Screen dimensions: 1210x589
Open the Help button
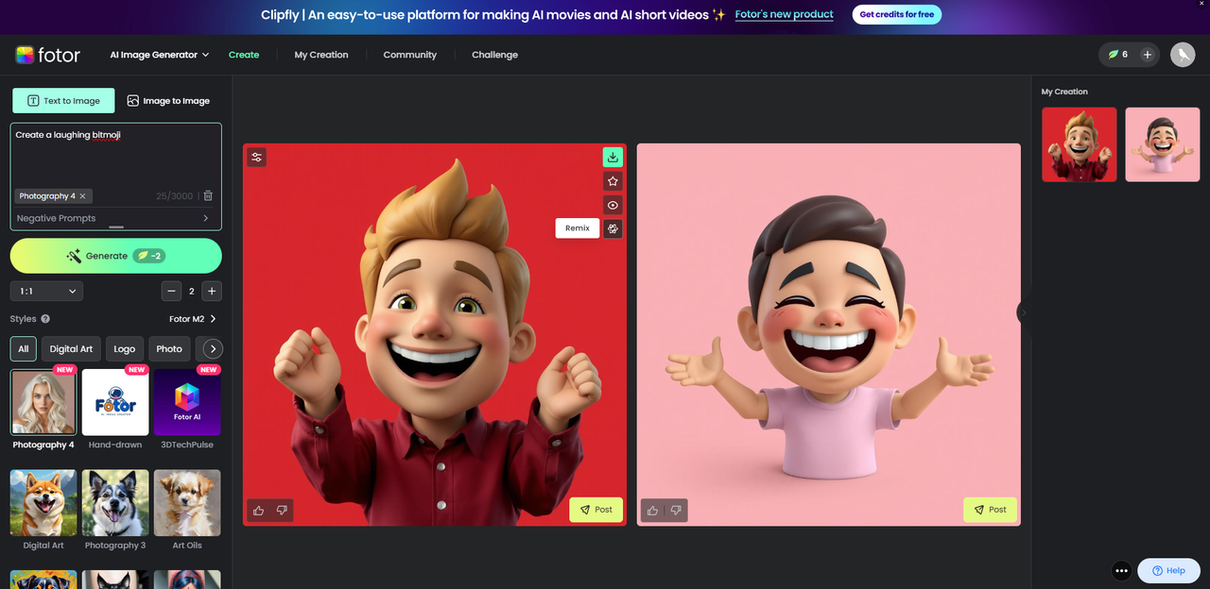[x=1168, y=570]
